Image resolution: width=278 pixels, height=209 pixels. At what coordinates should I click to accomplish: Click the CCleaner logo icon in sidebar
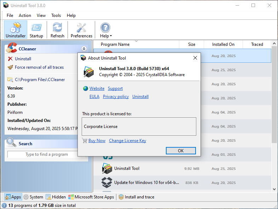pos(11,48)
